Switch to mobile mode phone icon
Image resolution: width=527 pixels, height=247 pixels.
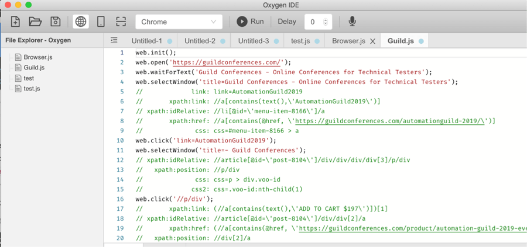pos(101,22)
